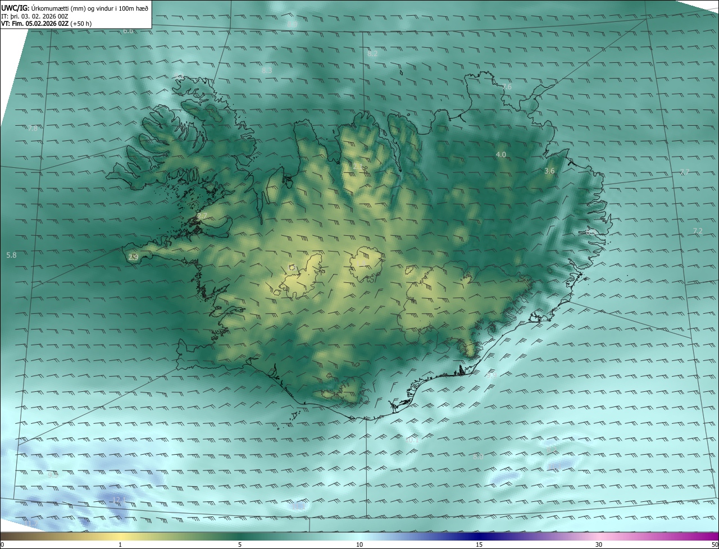Click the 8.3 value label on the map
719x549 pixels.
pos(267,71)
